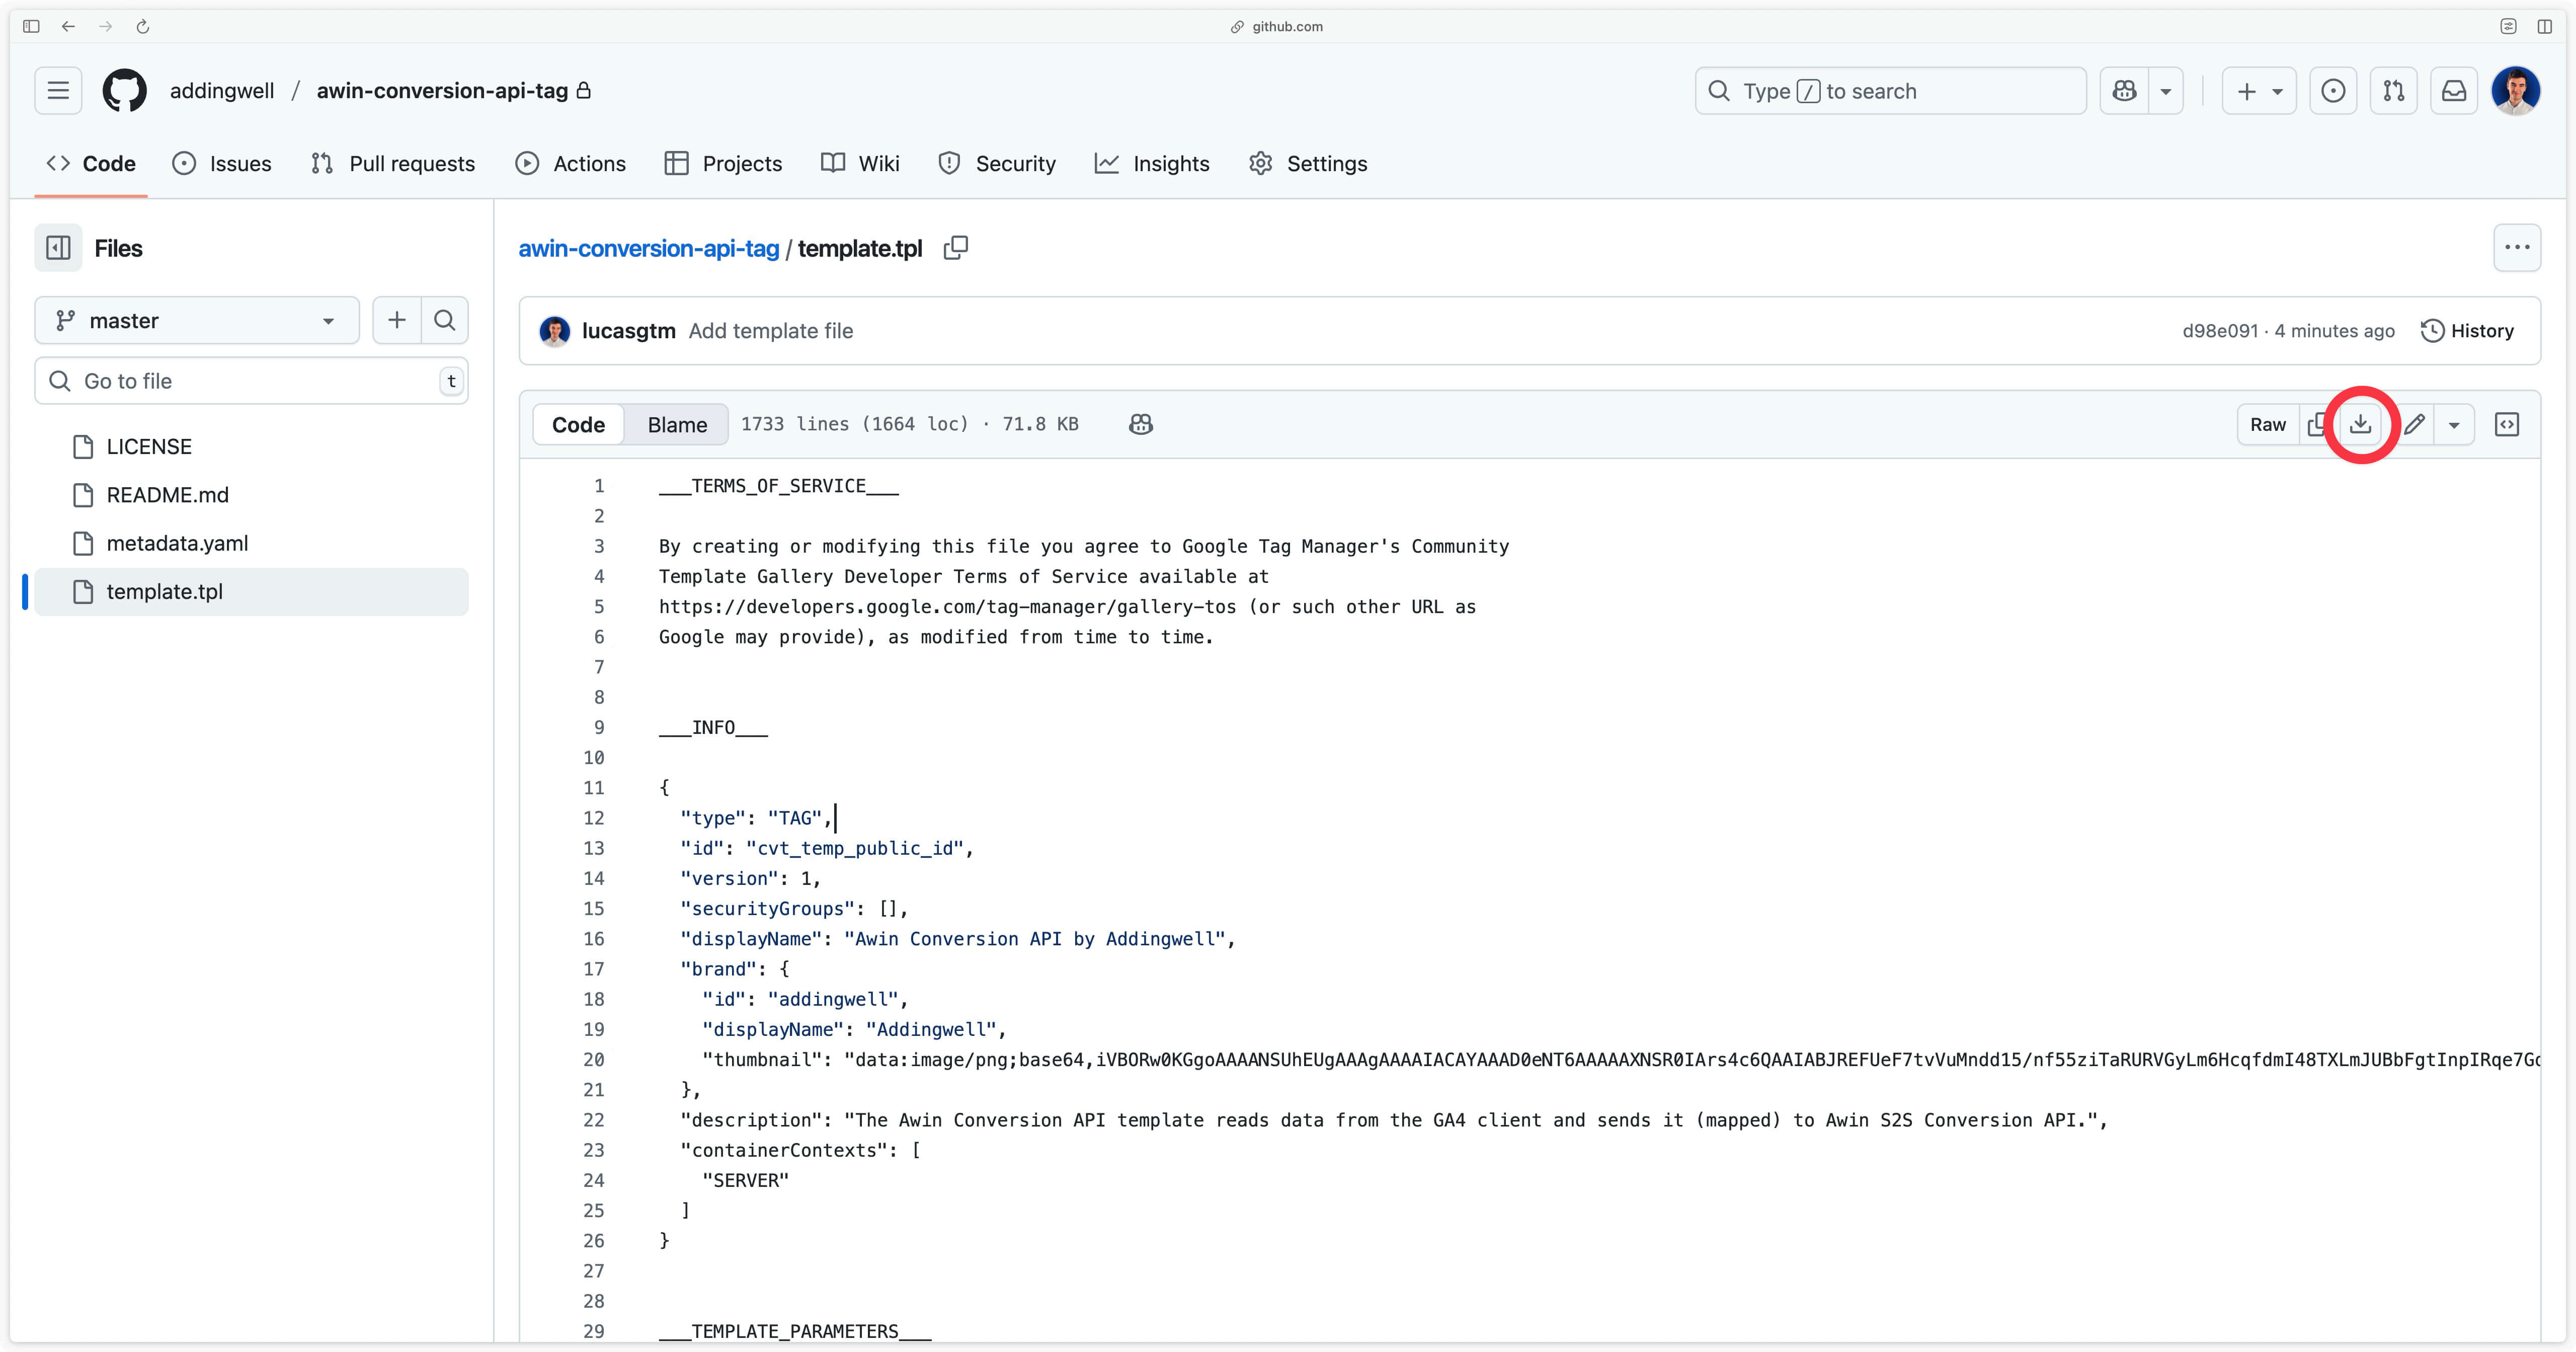Click the awin-conversion-api-tag breadcrumb link
This screenshot has width=2576, height=1352.
(x=648, y=248)
